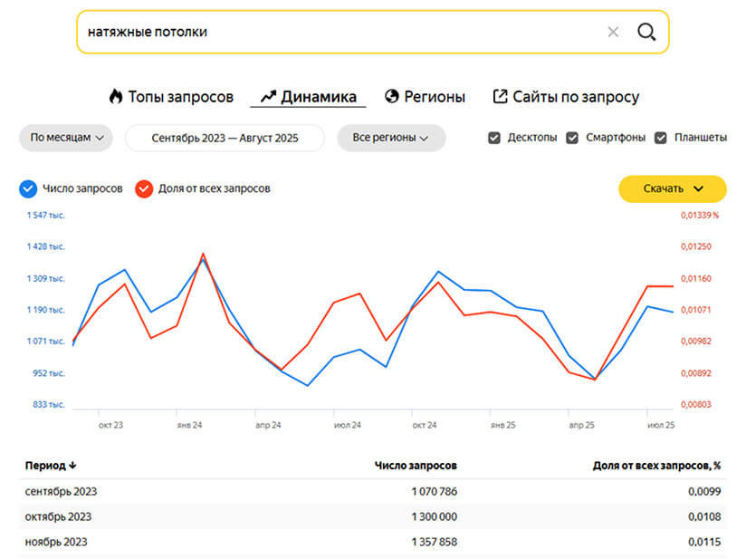Click the sort arrow next to Период
The height and width of the screenshot is (559, 746).
(72, 466)
